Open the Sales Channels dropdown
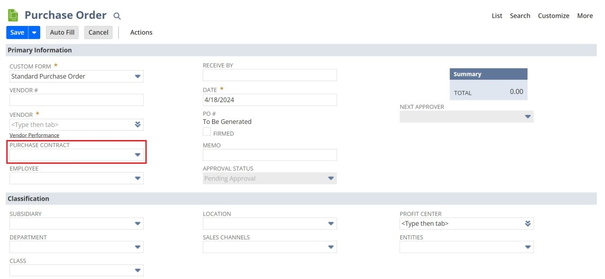Screen dimensions: 605x279 click(331, 246)
